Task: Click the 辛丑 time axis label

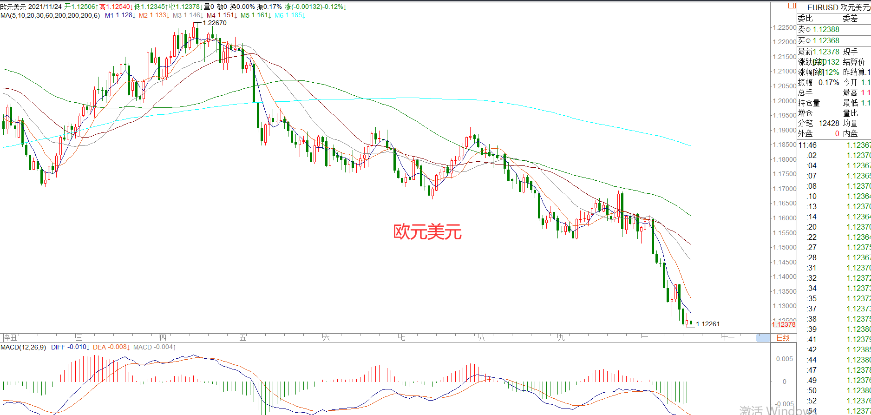Action: click(x=10, y=338)
